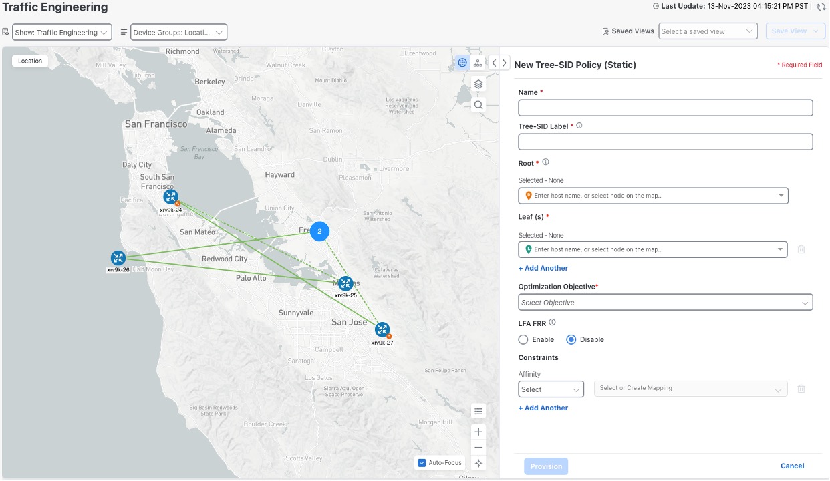Click the Provision button

point(546,466)
